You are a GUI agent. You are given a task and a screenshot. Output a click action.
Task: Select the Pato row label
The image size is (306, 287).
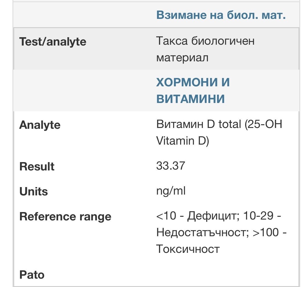[x=32, y=275]
